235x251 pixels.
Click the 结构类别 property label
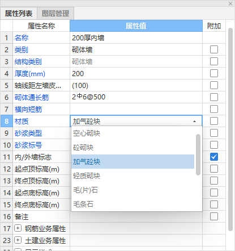(28, 62)
